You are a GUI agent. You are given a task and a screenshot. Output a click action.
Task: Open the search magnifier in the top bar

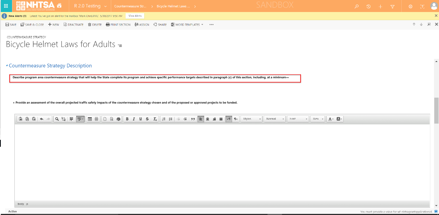pos(357,7)
